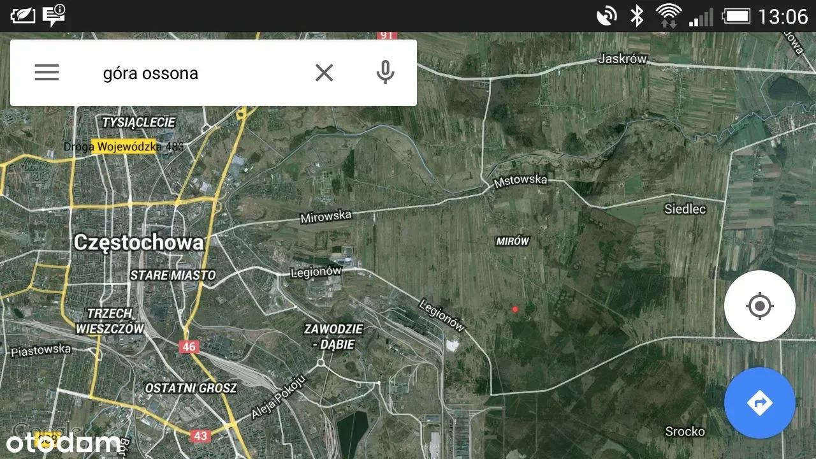Tap the red location marker dot

[515, 309]
